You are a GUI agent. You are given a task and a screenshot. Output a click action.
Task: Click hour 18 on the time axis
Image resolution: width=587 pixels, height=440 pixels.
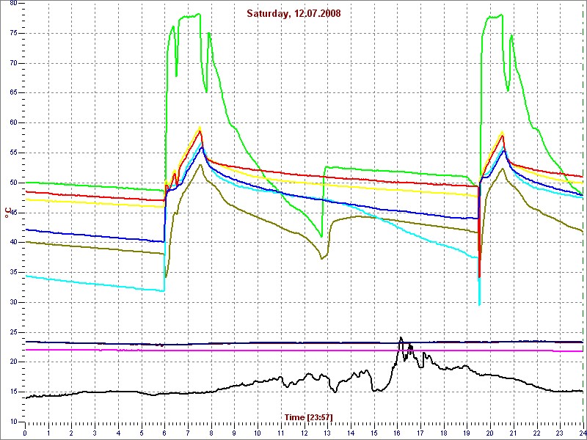pyautogui.click(x=443, y=433)
